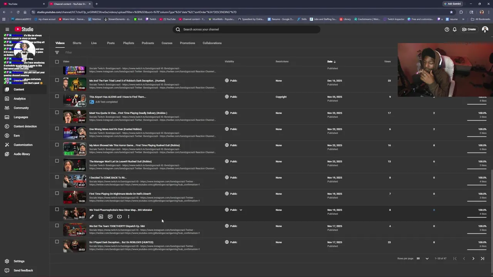
Task: Click the Create button
Action: [469, 29]
